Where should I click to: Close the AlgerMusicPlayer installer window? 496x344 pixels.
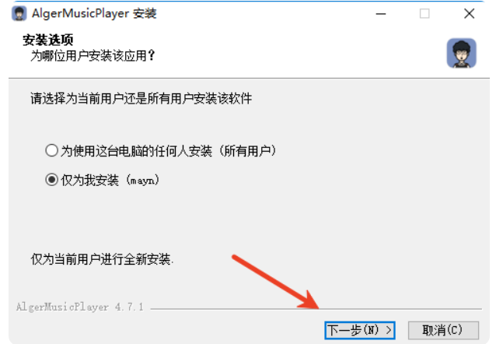point(469,14)
